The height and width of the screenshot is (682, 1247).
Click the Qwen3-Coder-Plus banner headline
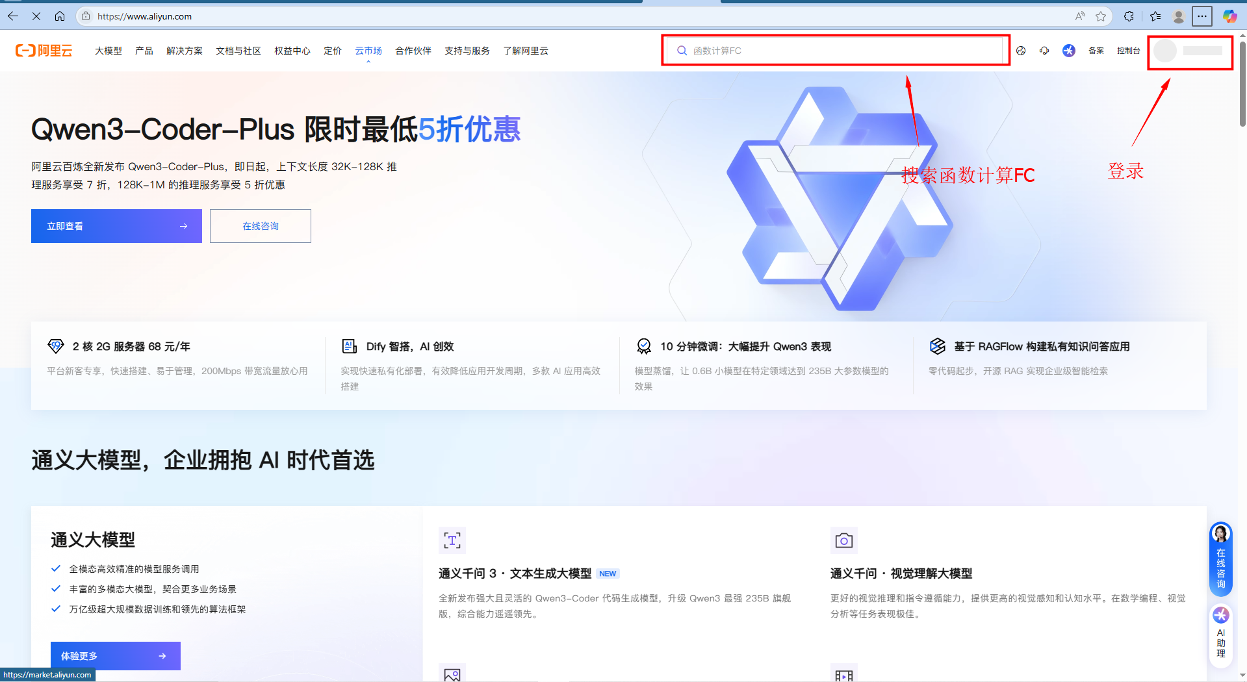[276, 129]
